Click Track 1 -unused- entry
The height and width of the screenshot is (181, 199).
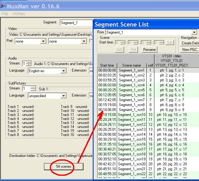click(x=21, y=107)
